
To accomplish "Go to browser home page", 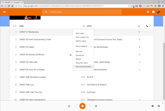I will coord(12,6).
